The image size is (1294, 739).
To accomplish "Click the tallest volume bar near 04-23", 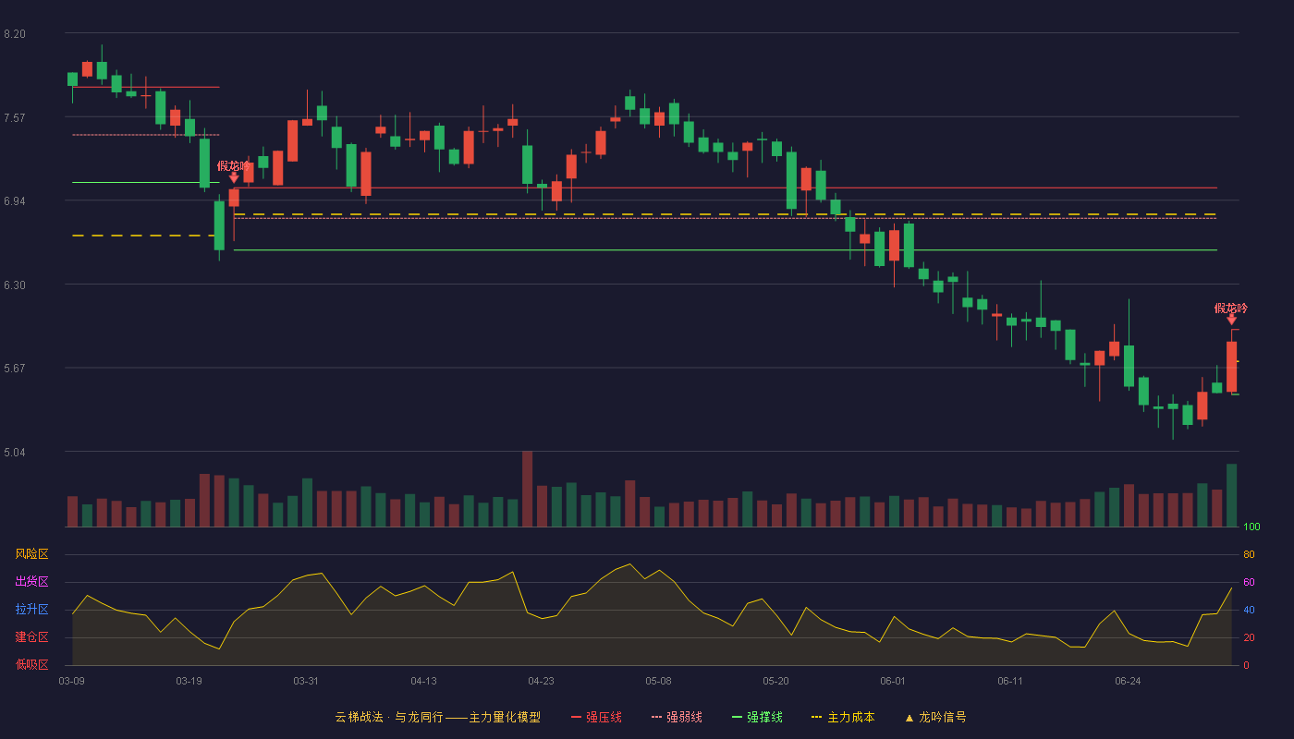I will [527, 489].
